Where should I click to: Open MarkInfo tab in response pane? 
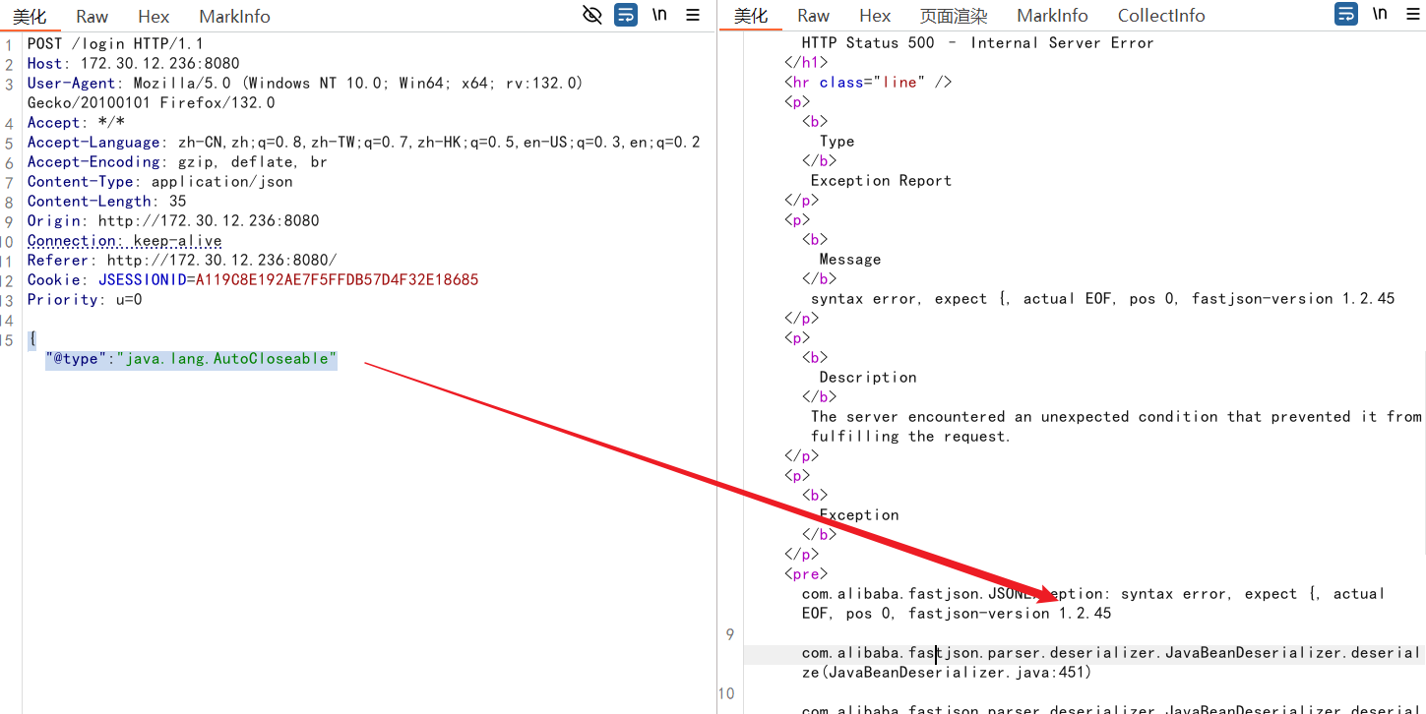tap(1053, 15)
